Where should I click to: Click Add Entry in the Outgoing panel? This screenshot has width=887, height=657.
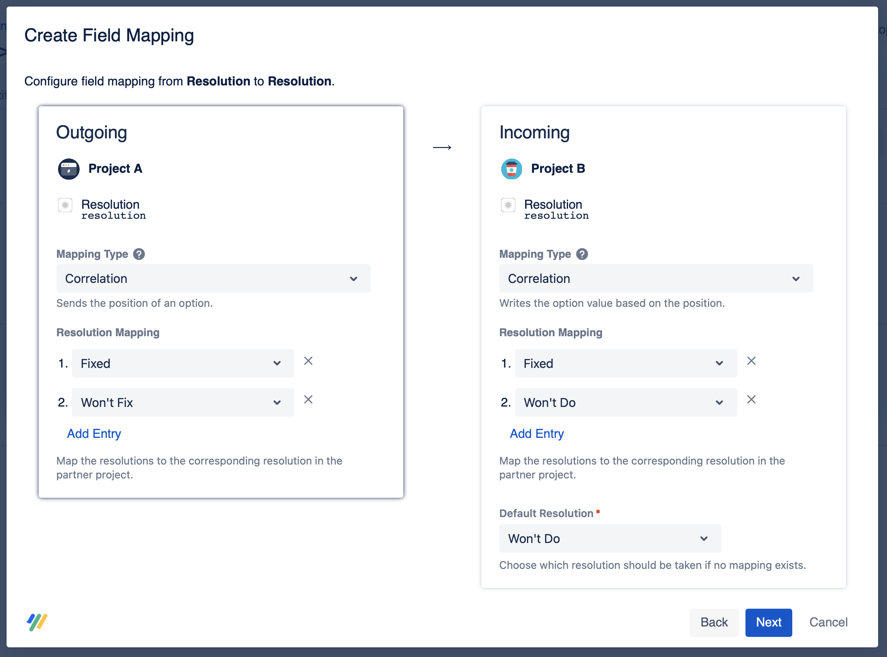click(x=94, y=434)
